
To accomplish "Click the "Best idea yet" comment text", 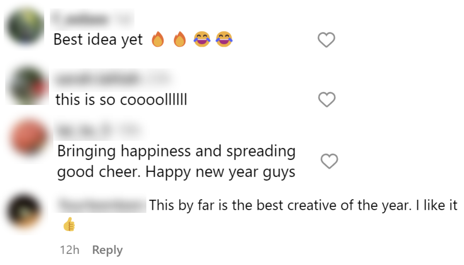I will pos(98,40).
